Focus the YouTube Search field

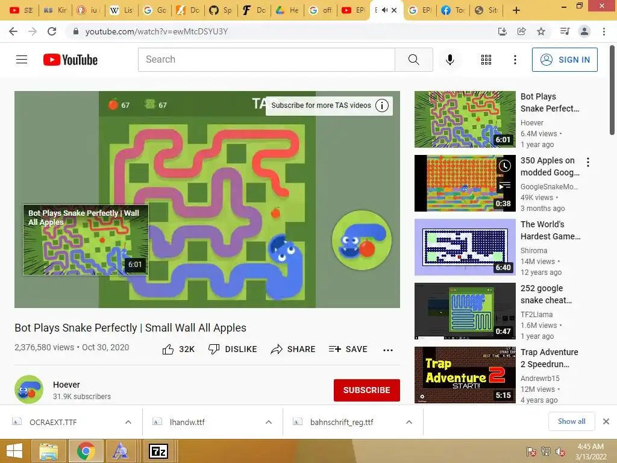pos(266,60)
